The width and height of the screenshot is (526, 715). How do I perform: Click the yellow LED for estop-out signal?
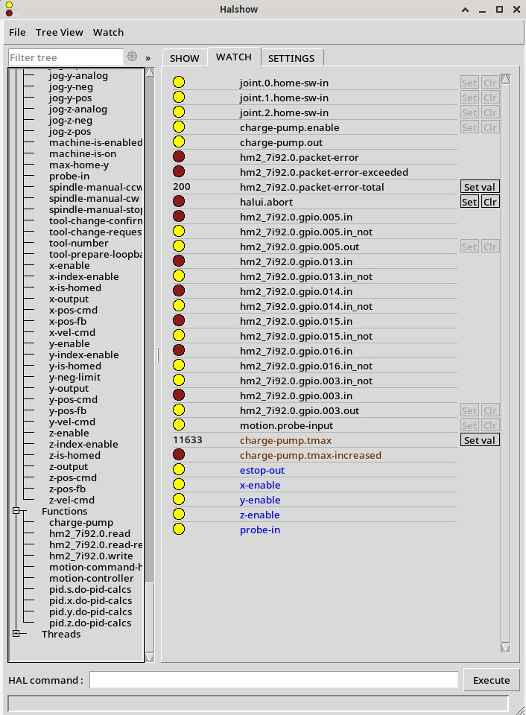pyautogui.click(x=179, y=470)
